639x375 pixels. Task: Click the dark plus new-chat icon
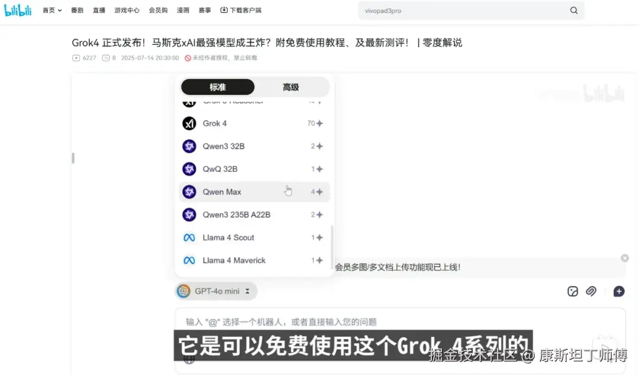click(x=618, y=291)
